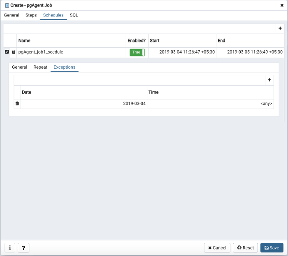Open help with the question mark button

[x=23, y=248]
